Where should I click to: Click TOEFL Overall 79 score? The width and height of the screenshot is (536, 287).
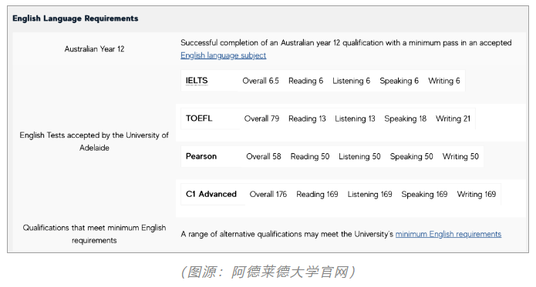tap(261, 118)
